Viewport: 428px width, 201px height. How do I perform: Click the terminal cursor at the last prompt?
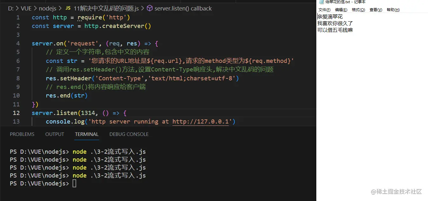click(74, 184)
